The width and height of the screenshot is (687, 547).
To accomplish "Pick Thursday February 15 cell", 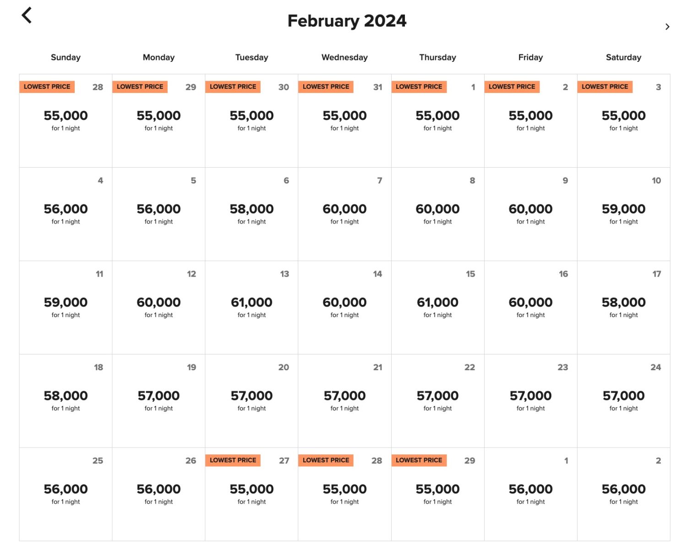I will pyautogui.click(x=437, y=307).
